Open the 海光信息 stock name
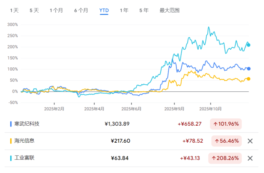The width and height of the screenshot is (264, 173). pos(24,141)
